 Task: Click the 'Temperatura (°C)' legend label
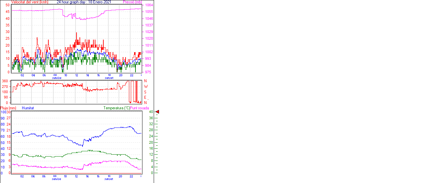(117, 108)
